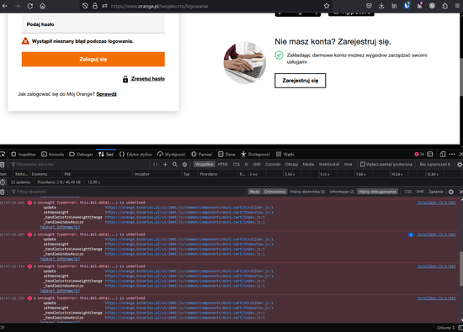The height and width of the screenshot is (332, 463).
Task: Show Wszystkie network request types
Action: pos(204,164)
